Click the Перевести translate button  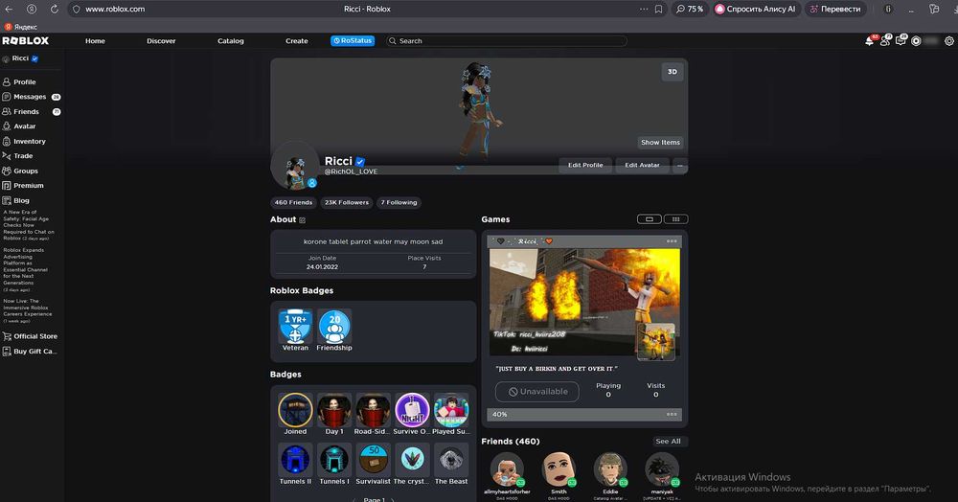click(834, 10)
